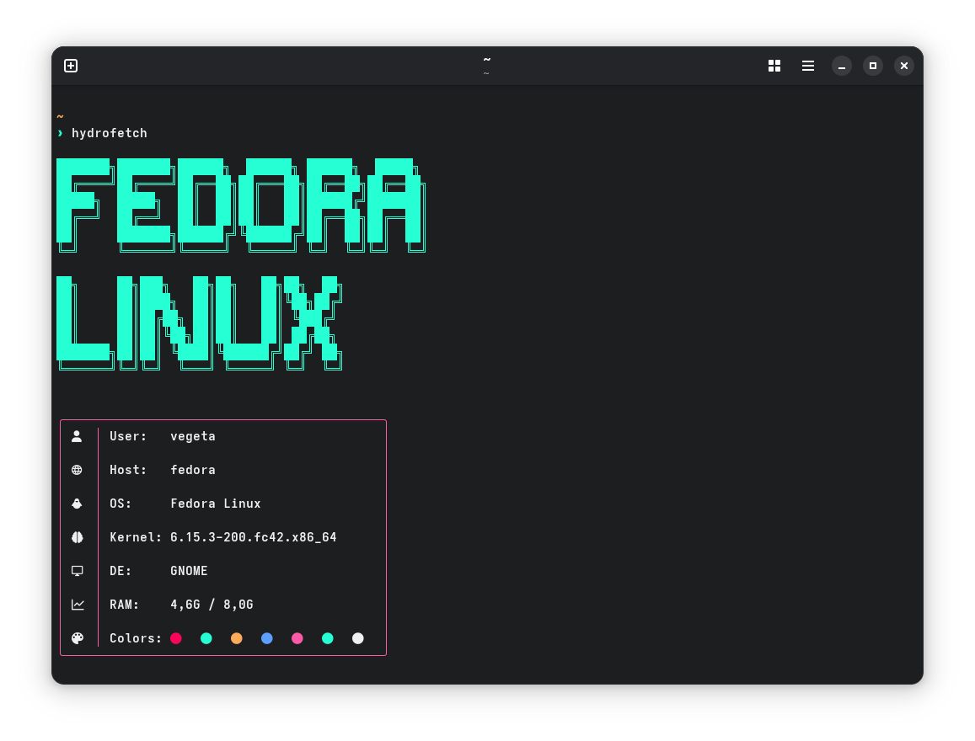The width and height of the screenshot is (975, 741).
Task: Click the pink color dot
Action: [x=297, y=638]
